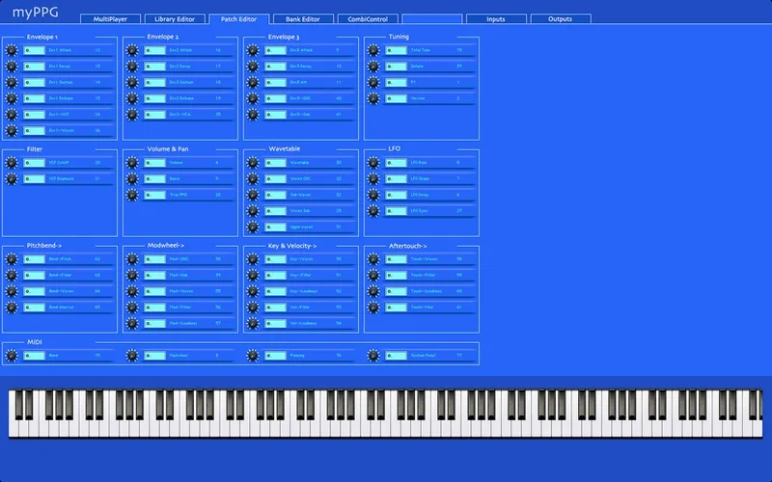Click the Mod->Filter knob
The width and height of the screenshot is (772, 482).
(132, 308)
